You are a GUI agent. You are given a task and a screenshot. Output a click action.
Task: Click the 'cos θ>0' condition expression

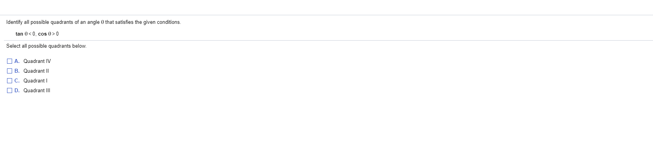click(x=48, y=34)
